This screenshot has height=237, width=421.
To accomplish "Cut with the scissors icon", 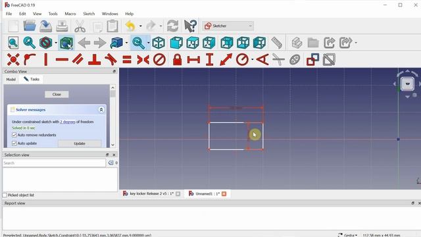I will [80, 26].
